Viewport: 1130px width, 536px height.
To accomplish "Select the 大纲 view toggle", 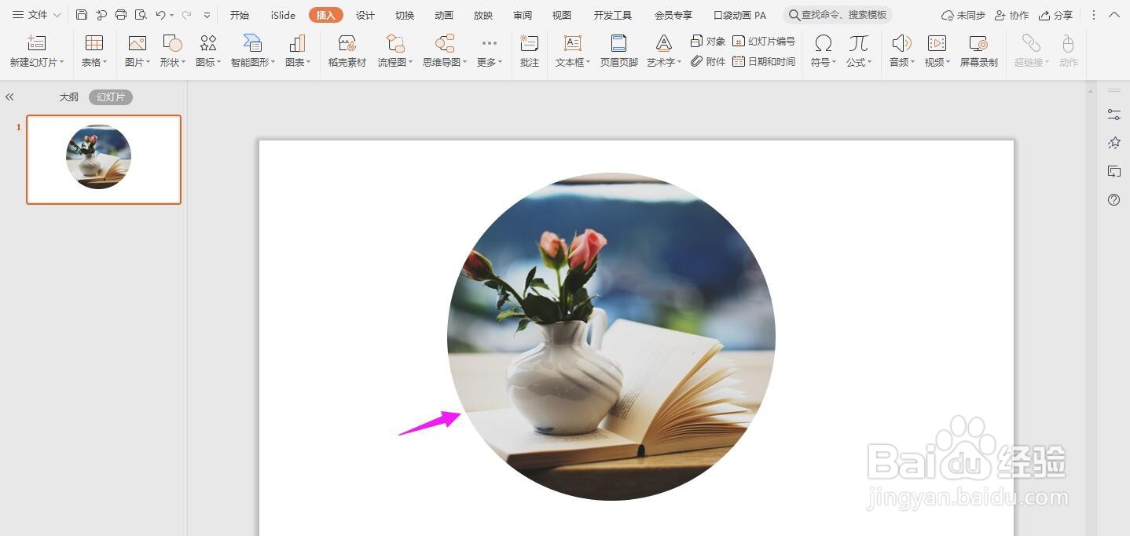I will 69,97.
